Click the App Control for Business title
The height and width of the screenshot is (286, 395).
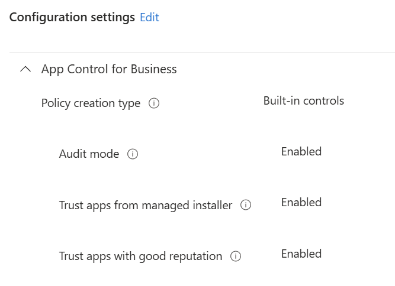(109, 69)
